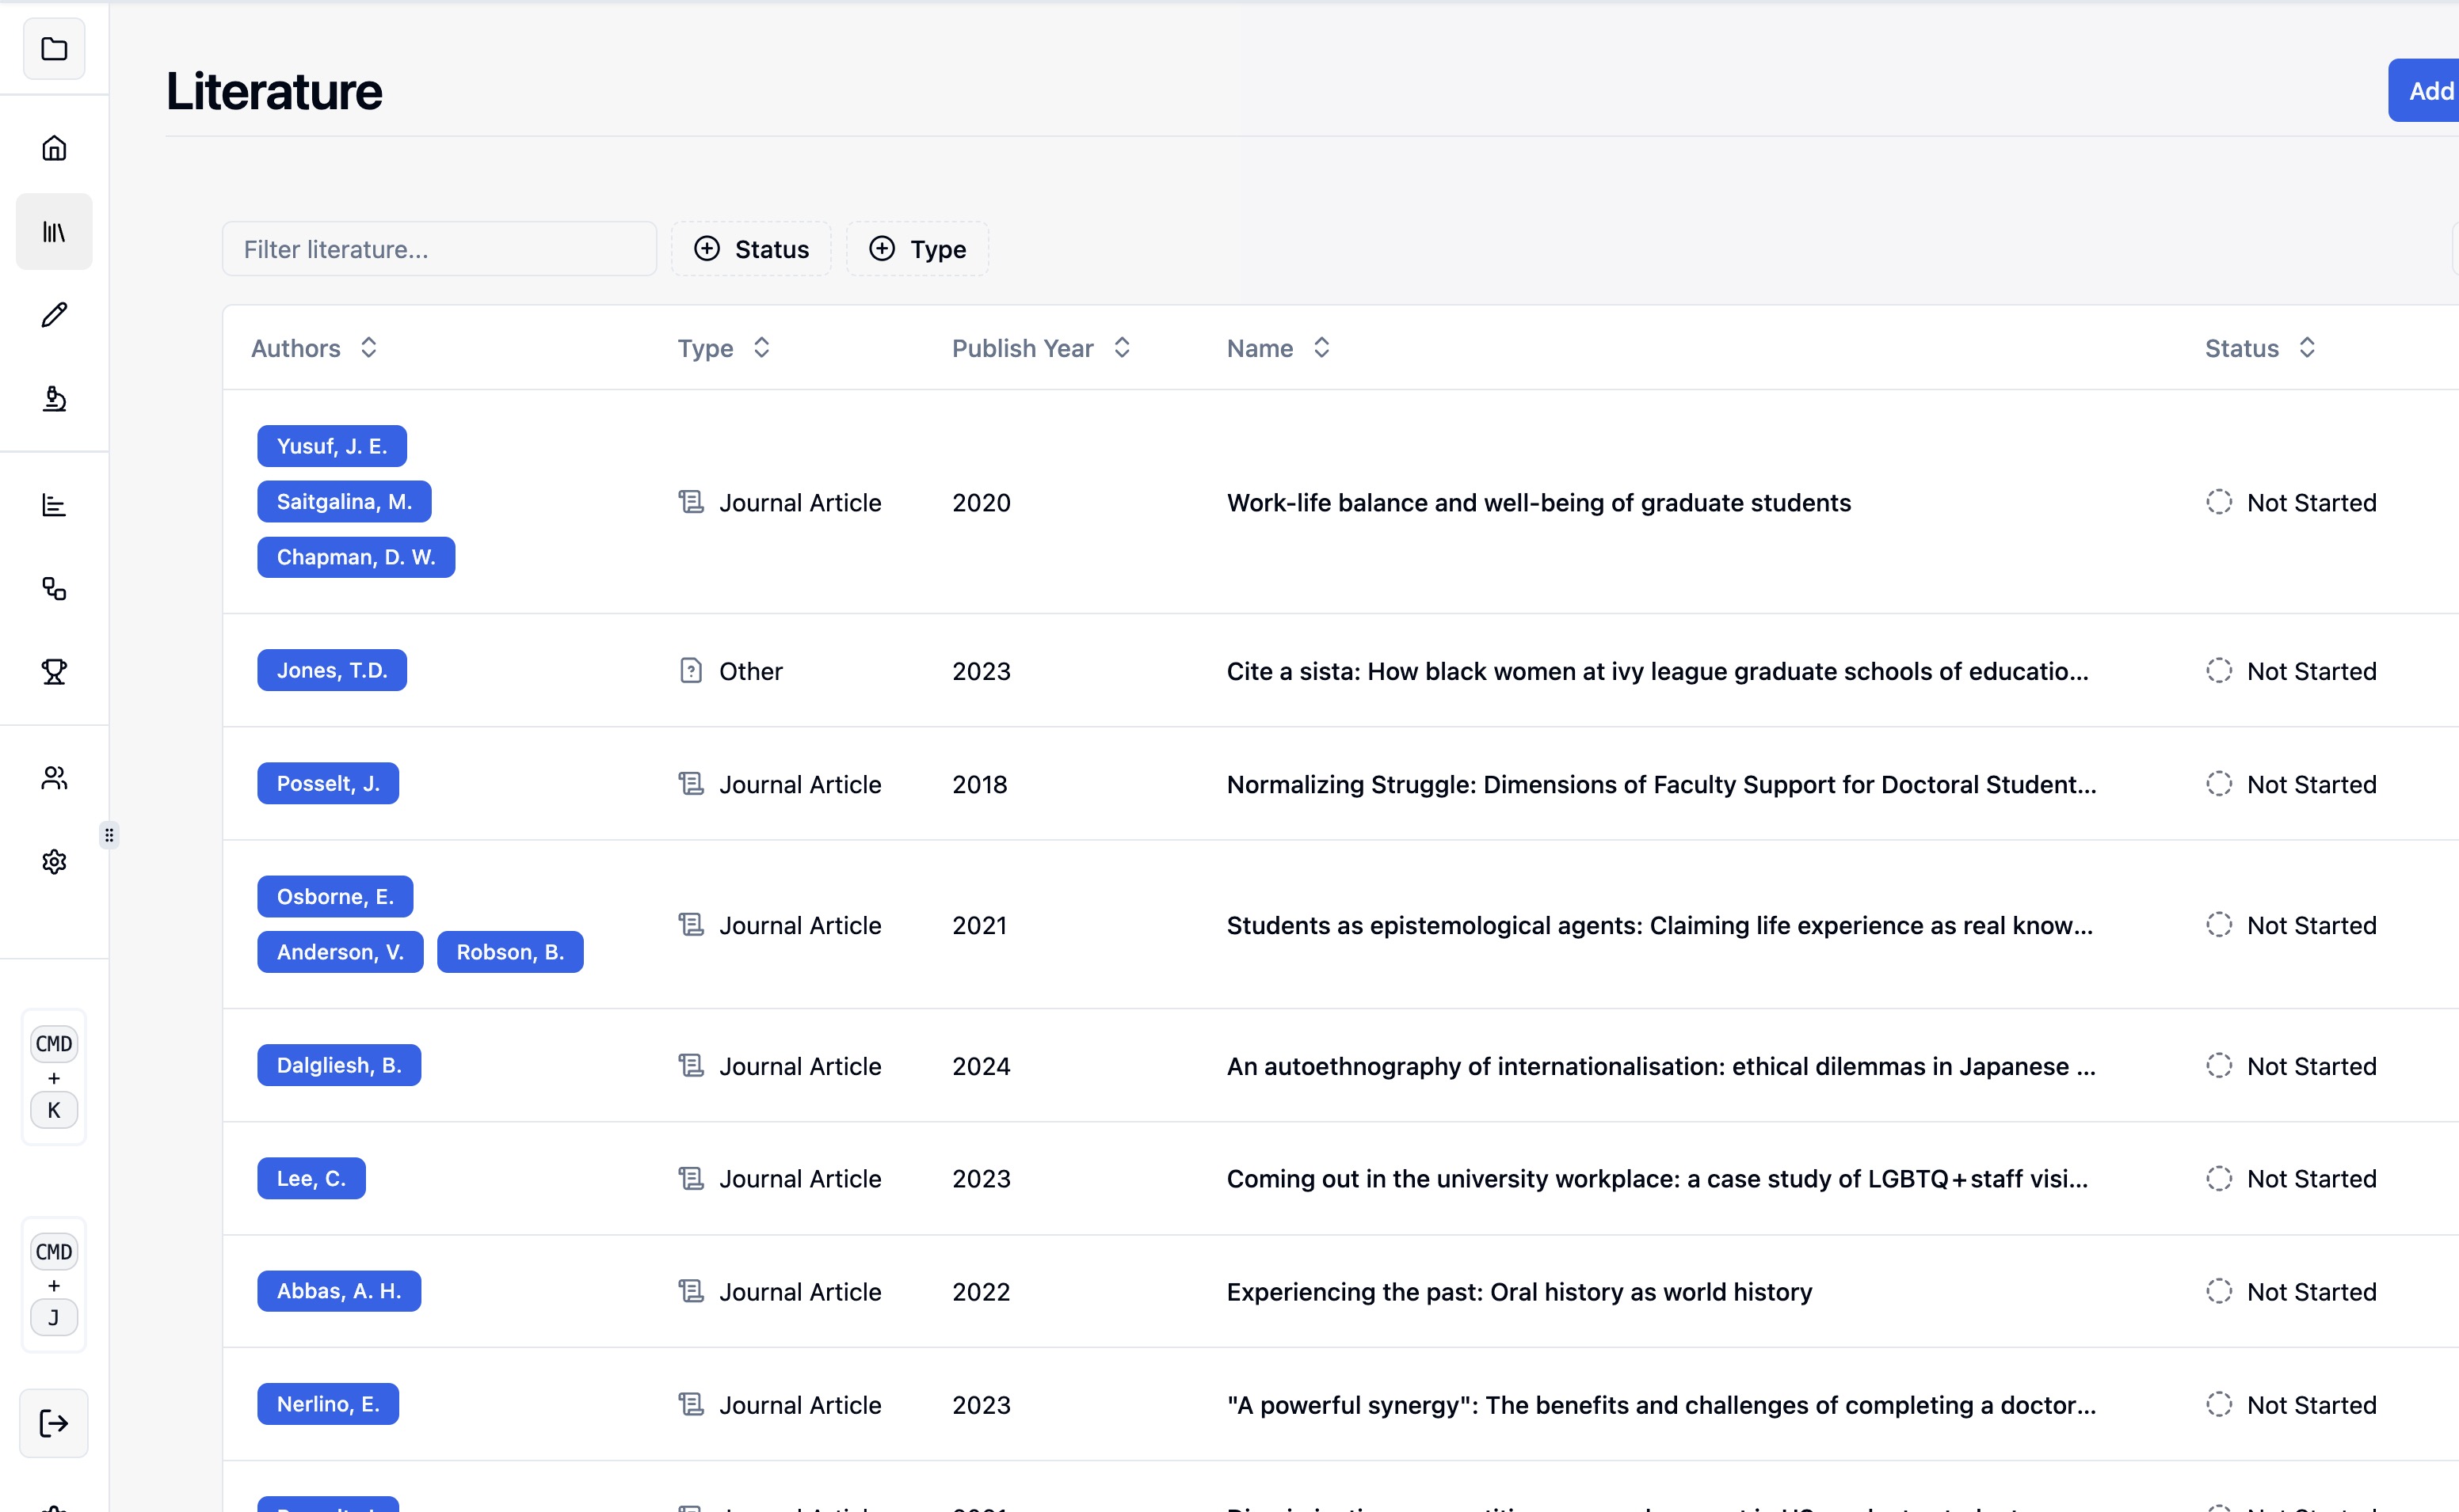Sort the table by the Status column
This screenshot has height=1512, width=2459.
pos(2261,348)
